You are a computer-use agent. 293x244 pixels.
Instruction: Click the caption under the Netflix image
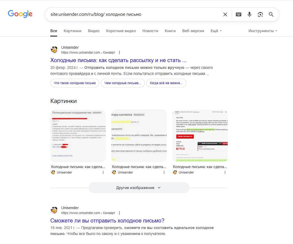click(200, 167)
